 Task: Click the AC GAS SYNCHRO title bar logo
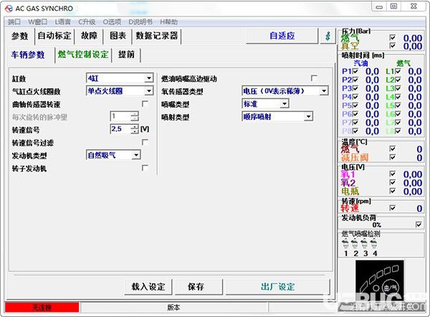(9, 9)
